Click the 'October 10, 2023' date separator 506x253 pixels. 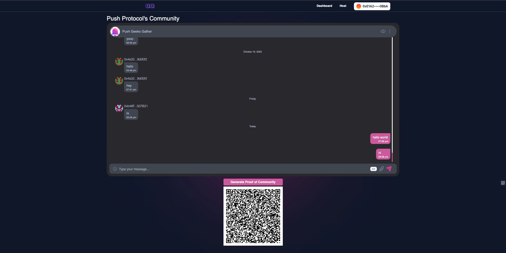click(252, 52)
